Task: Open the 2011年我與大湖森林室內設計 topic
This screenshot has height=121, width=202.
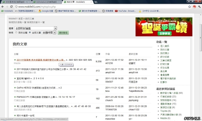Action: coord(41,69)
